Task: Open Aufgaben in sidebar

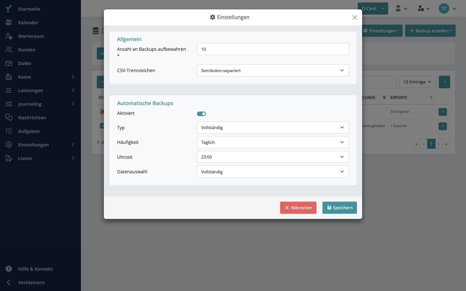Action: point(29,131)
